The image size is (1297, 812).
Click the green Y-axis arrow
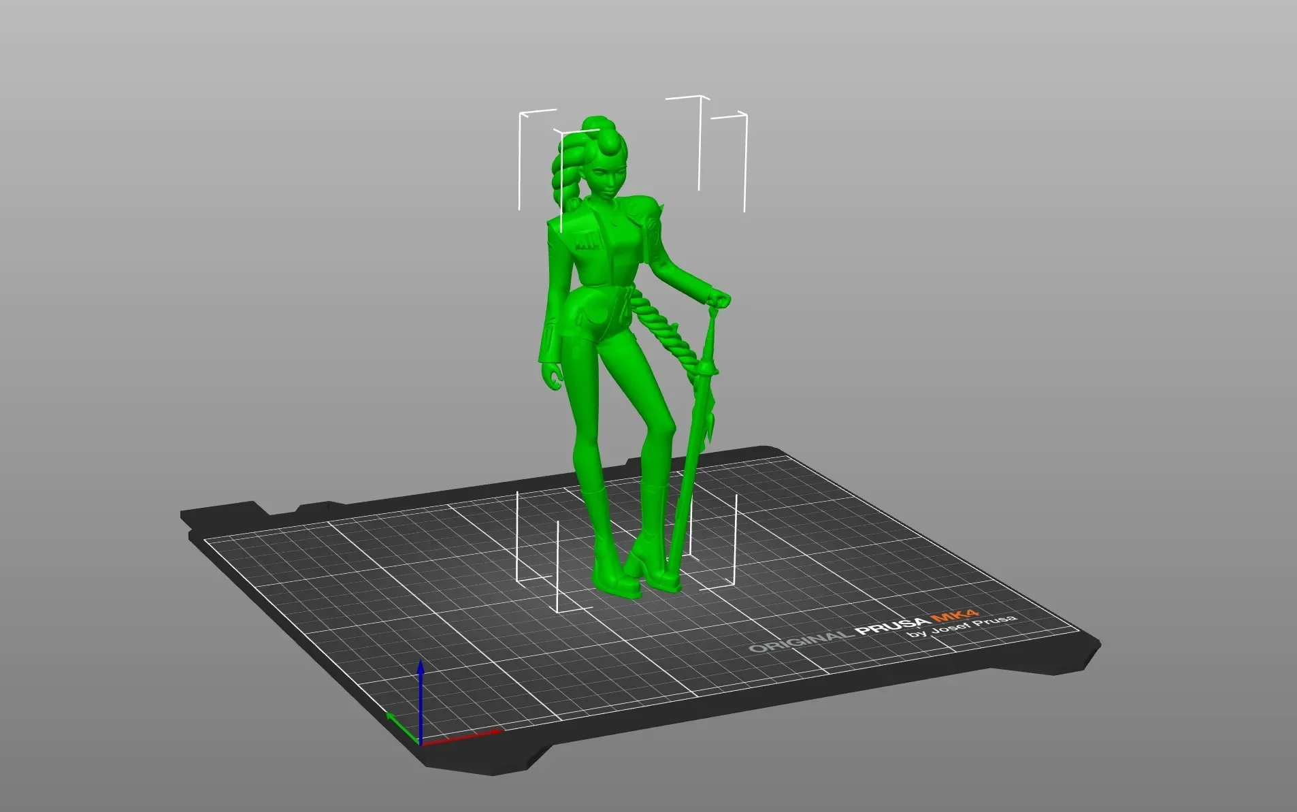[x=400, y=726]
